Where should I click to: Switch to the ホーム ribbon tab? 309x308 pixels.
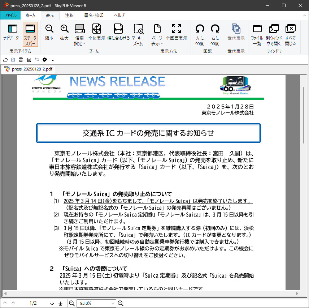[x=31, y=16]
